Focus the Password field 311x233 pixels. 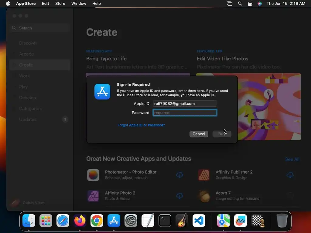point(185,113)
